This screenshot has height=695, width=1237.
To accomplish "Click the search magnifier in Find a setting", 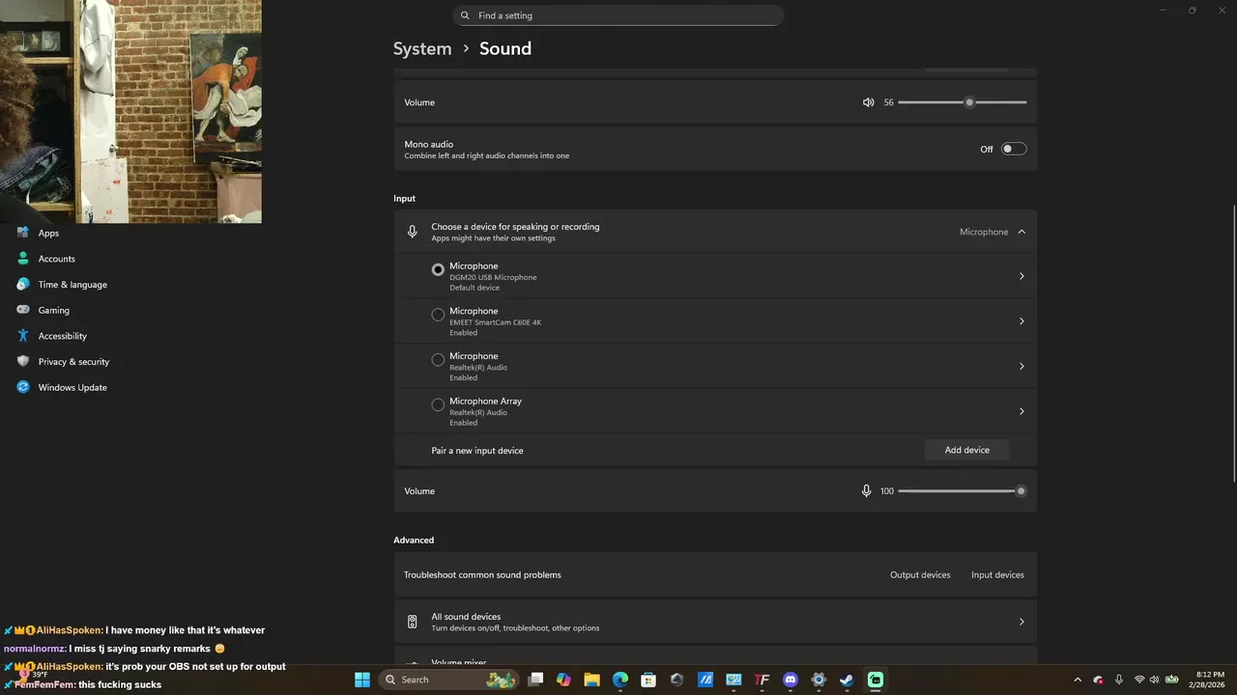I will click(465, 15).
